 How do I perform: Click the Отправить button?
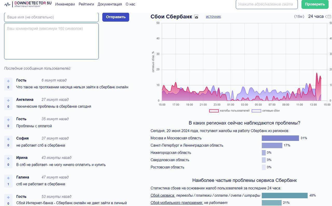116,17
